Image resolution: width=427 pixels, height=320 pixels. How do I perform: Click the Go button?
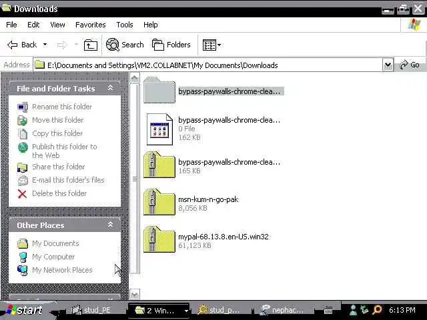(409, 65)
